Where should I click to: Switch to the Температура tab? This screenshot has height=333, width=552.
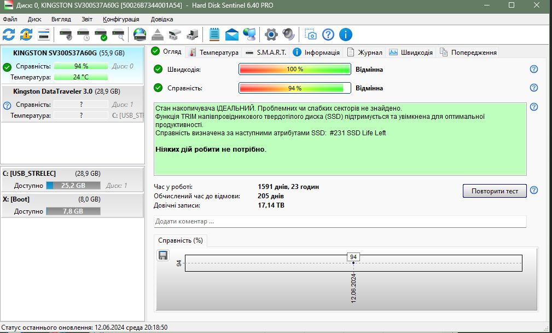point(214,53)
